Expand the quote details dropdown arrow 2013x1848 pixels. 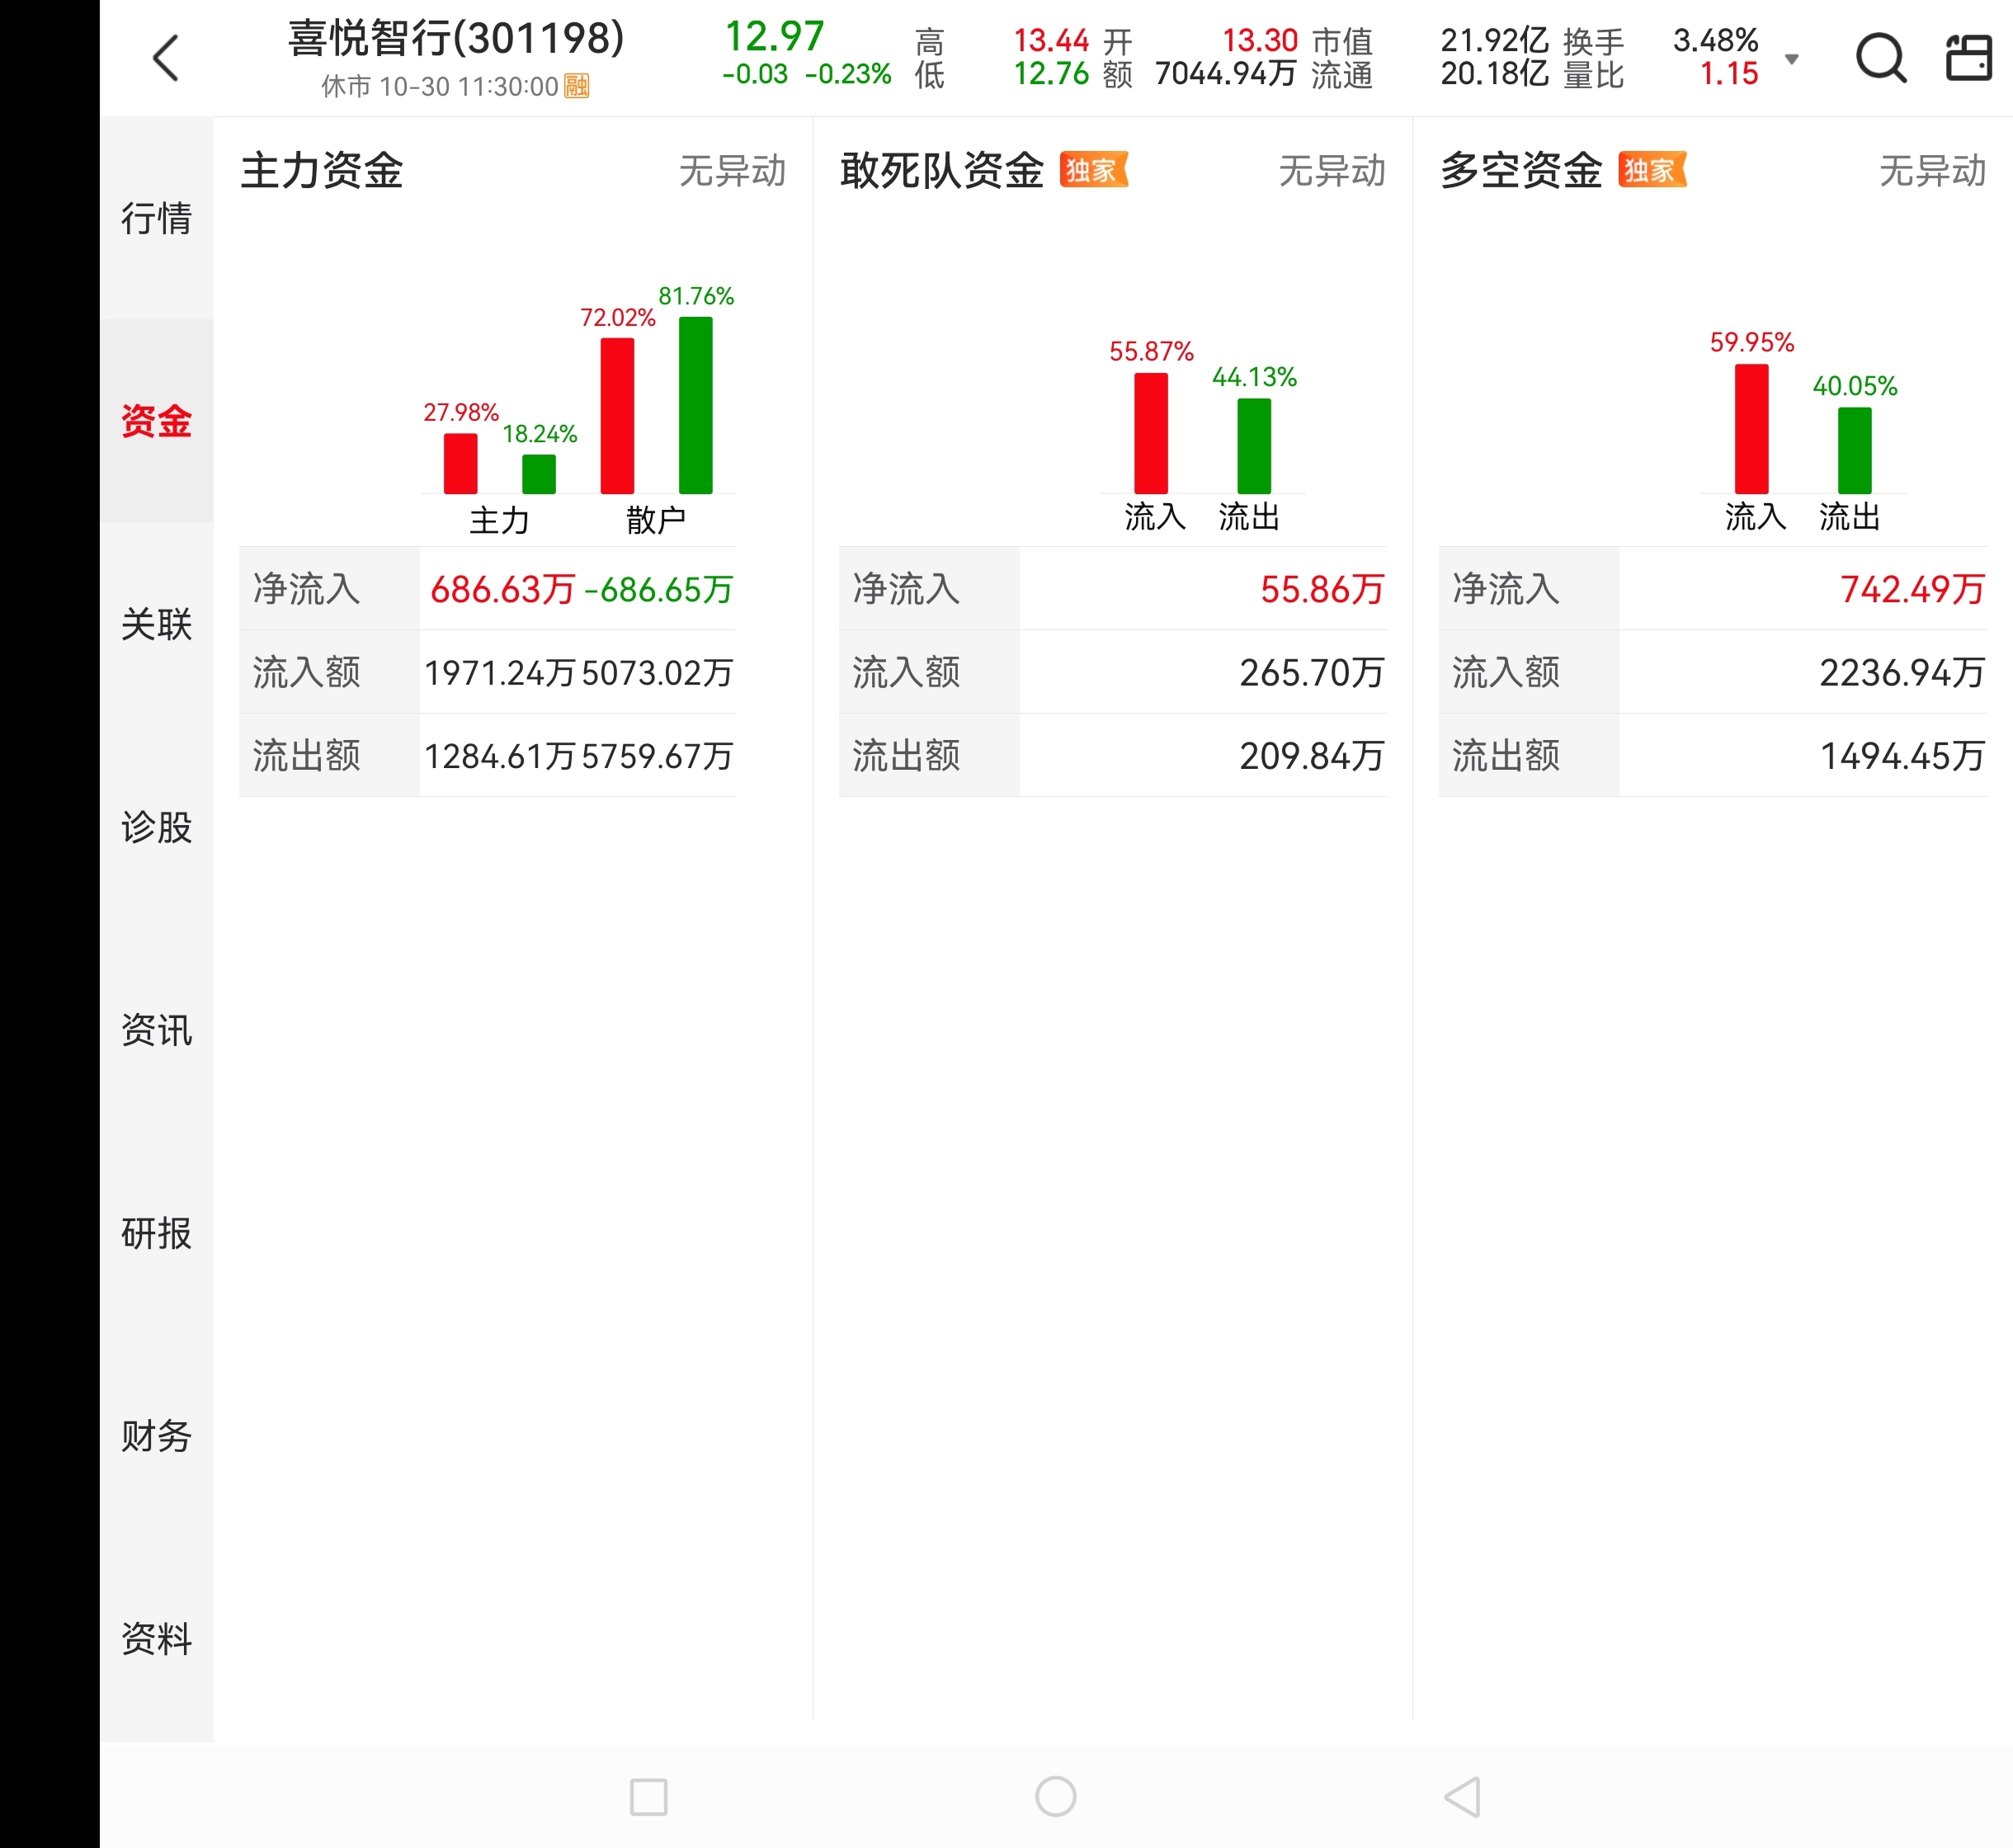point(1792,59)
